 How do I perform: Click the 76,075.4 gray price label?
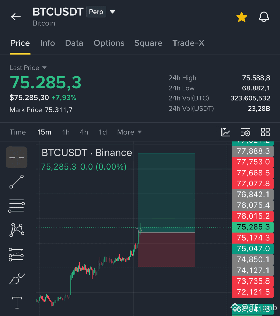click(253, 205)
